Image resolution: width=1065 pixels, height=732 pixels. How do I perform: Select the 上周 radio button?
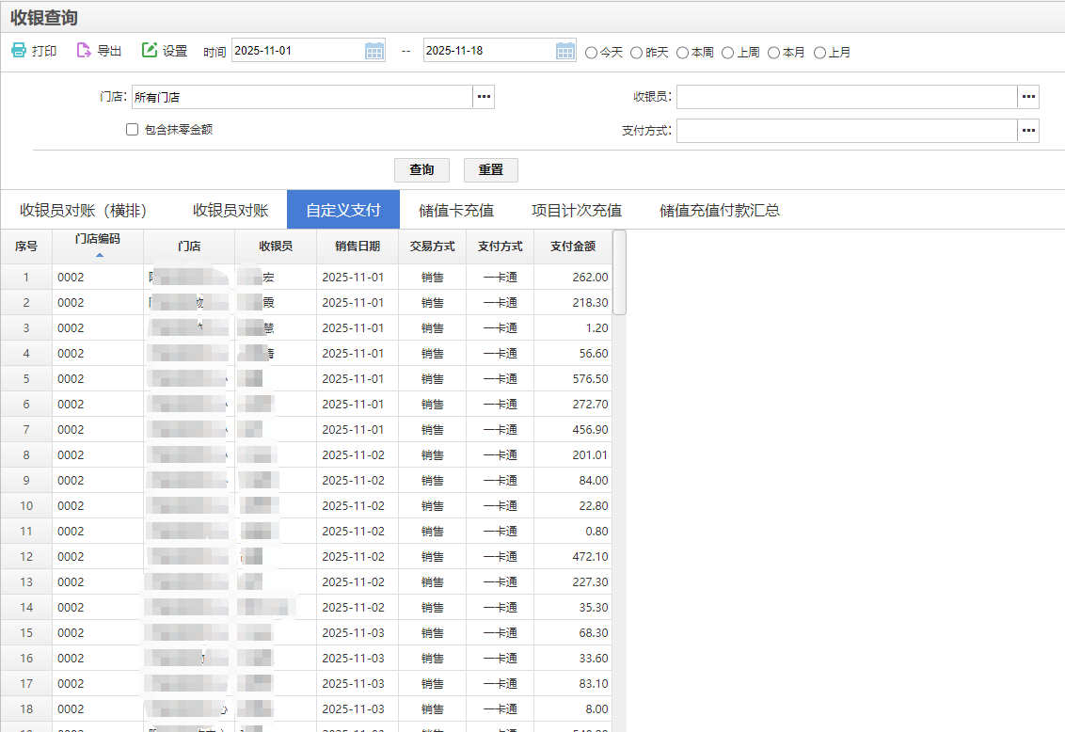point(728,53)
